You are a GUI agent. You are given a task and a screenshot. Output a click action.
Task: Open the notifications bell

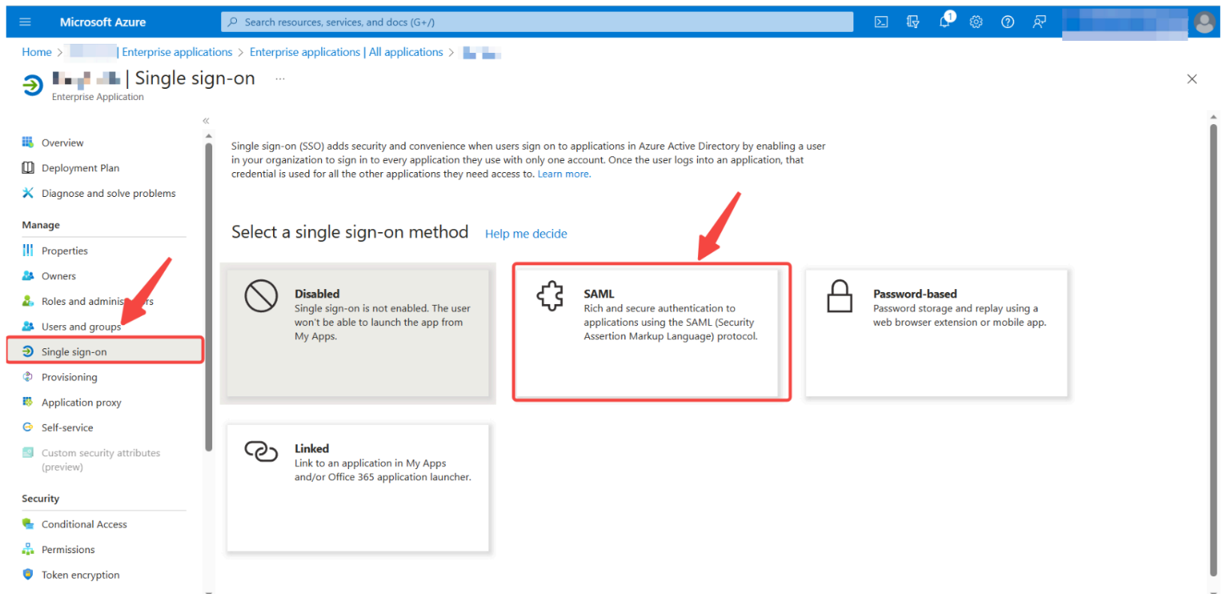[x=945, y=22]
